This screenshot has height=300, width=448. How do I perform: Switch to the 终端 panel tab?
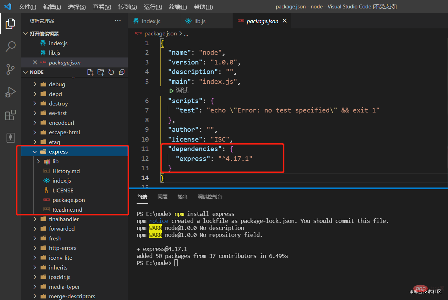[x=142, y=197]
